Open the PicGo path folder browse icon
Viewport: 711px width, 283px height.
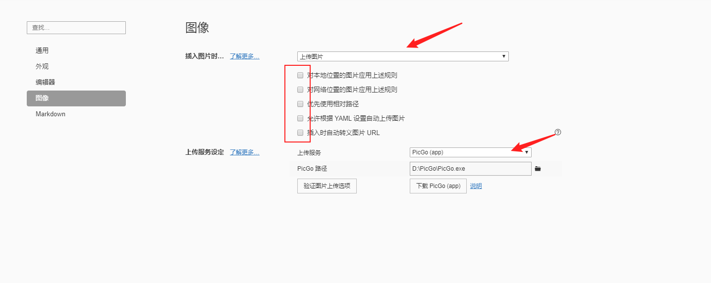pos(538,169)
